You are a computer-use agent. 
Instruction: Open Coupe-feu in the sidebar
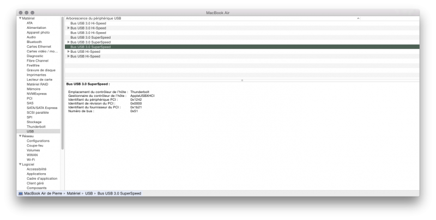pyautogui.click(x=35, y=145)
